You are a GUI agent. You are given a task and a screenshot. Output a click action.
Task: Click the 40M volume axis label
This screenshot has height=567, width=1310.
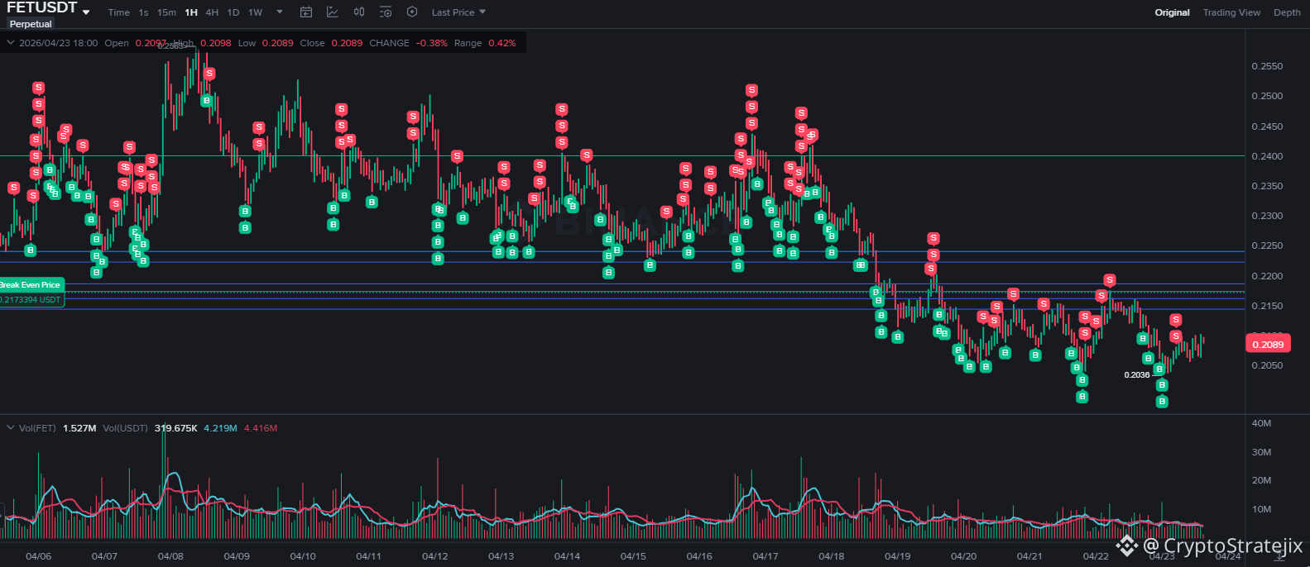(1261, 423)
